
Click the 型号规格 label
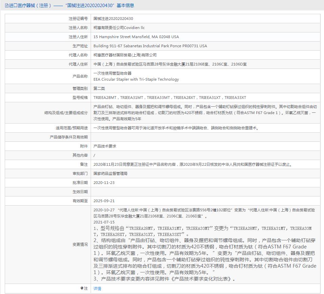click(x=80, y=98)
